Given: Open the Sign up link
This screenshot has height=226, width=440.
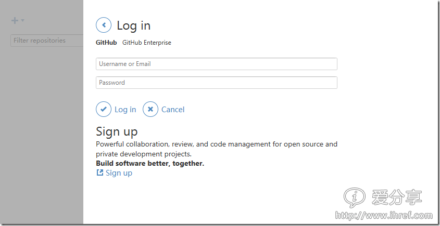Looking at the screenshot, I should point(119,173).
